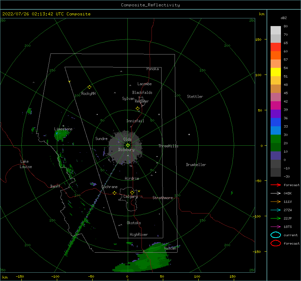This screenshot has height=281, width=301.
Task: Click the Sylvan label
Action: [128, 99]
